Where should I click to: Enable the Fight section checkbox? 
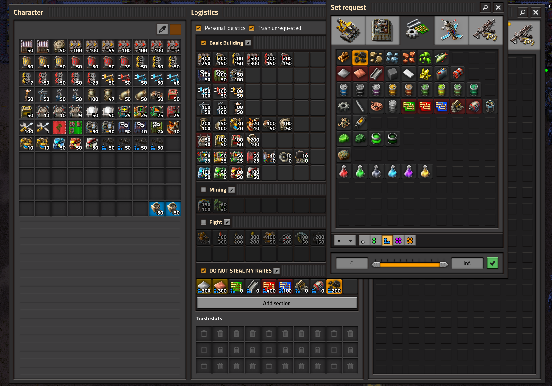coord(204,222)
